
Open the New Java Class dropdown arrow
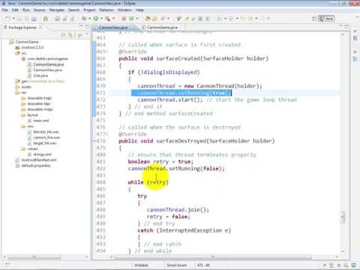click(x=137, y=19)
